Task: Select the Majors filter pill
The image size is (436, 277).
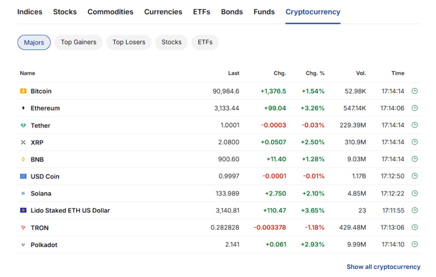Action: (34, 42)
